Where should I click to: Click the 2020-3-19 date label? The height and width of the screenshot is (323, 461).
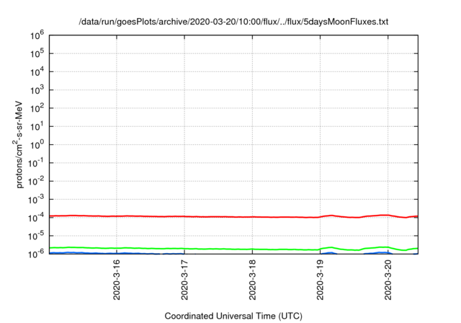tap(320, 280)
